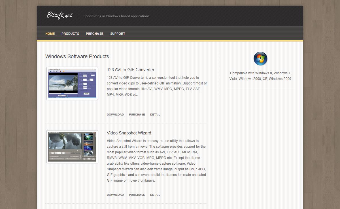The height and width of the screenshot is (209, 340).
Task: View DETAIL for 123 AVI to GIF Converter
Action: tap(155, 115)
